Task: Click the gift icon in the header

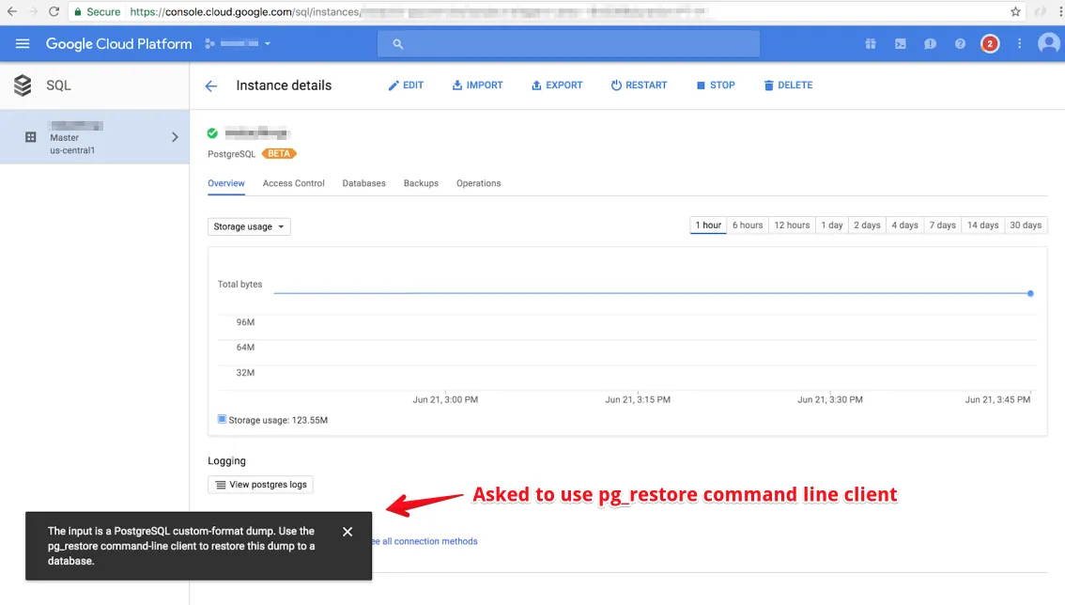Action: point(870,43)
